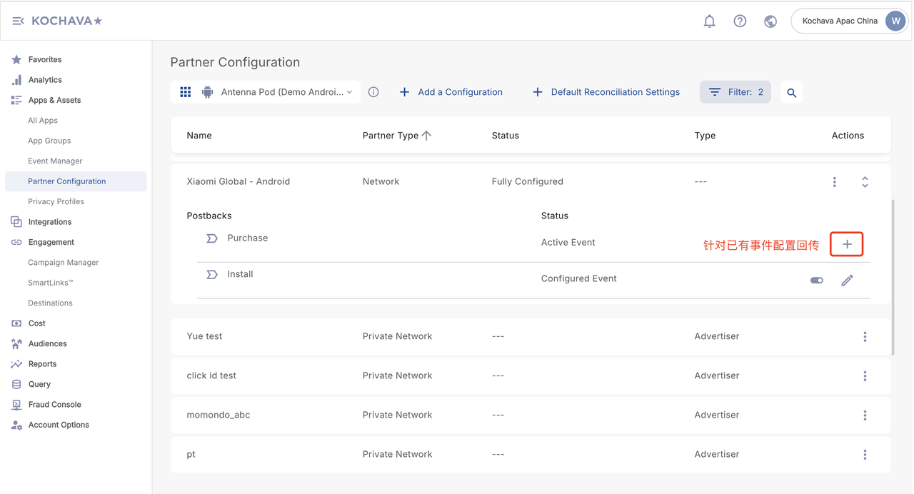The height and width of the screenshot is (494, 914).
Task: Toggle the Install postback switch
Action: (x=817, y=281)
